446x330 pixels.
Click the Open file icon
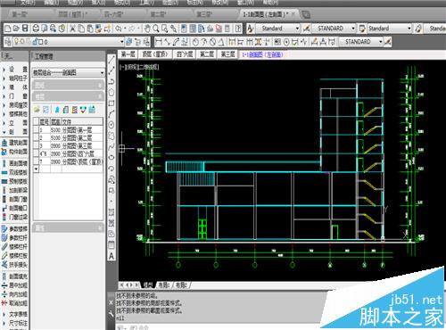[x=17, y=29]
